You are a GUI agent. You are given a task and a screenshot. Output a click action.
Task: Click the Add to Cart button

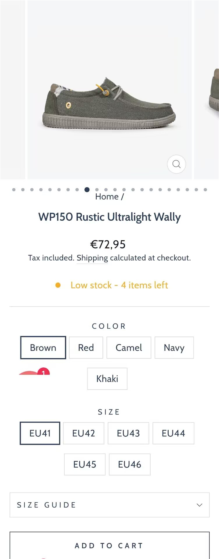(109, 545)
